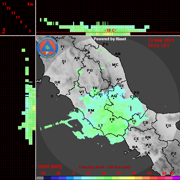Click the Freezing level 1.85 Km label

[x=104, y=167]
